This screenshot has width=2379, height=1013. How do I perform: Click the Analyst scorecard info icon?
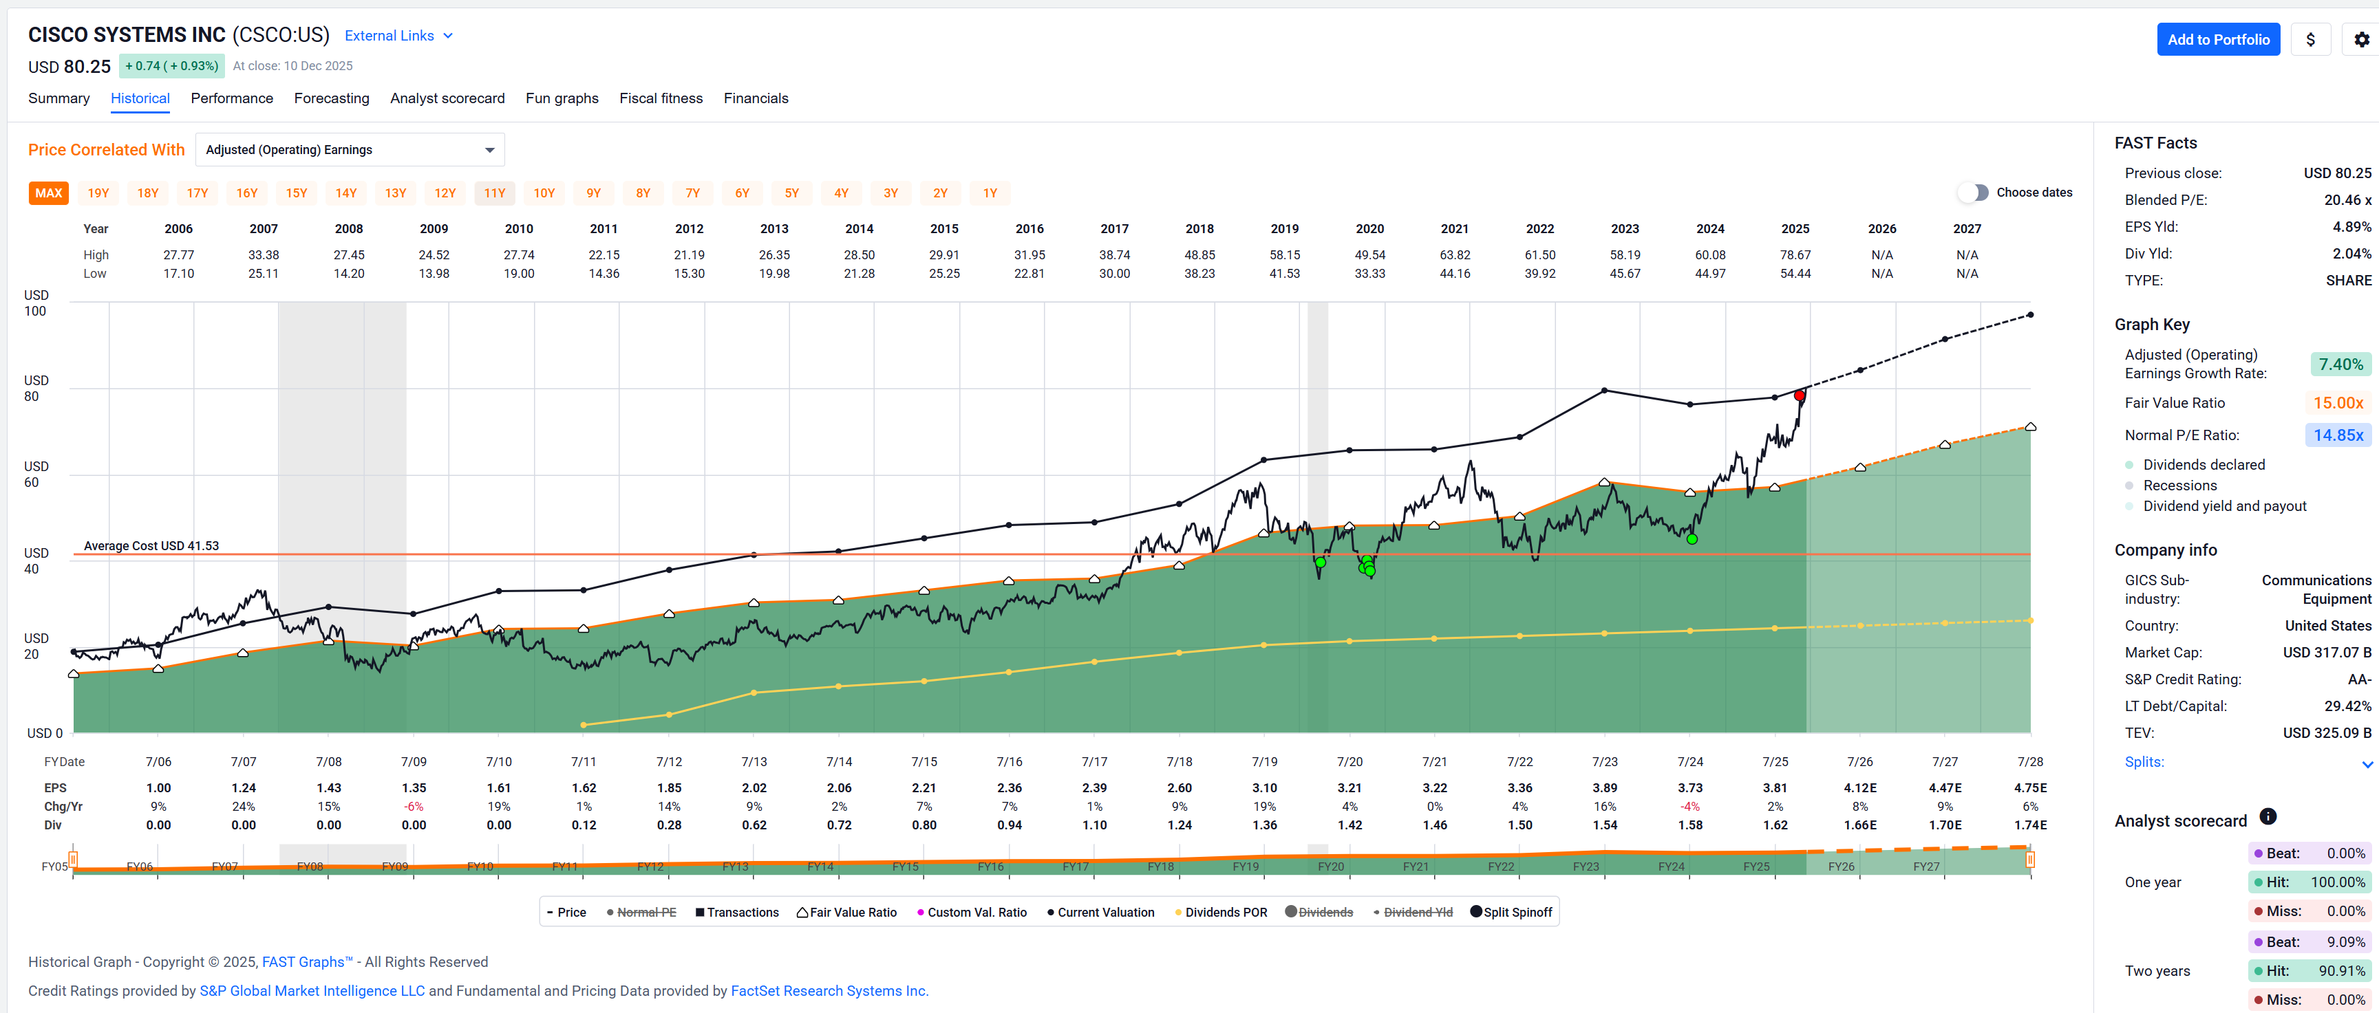(2268, 816)
